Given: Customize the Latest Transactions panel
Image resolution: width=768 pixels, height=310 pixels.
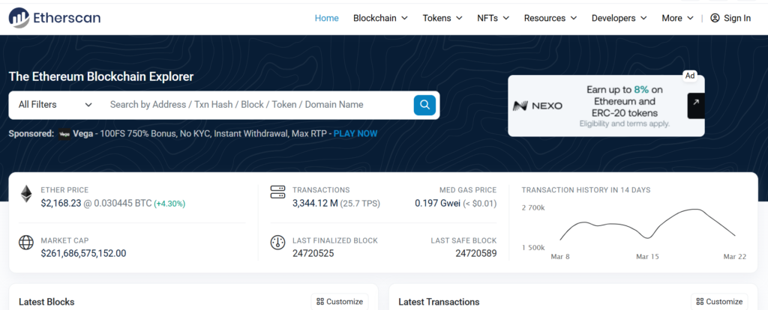Looking at the screenshot, I should click(x=719, y=302).
